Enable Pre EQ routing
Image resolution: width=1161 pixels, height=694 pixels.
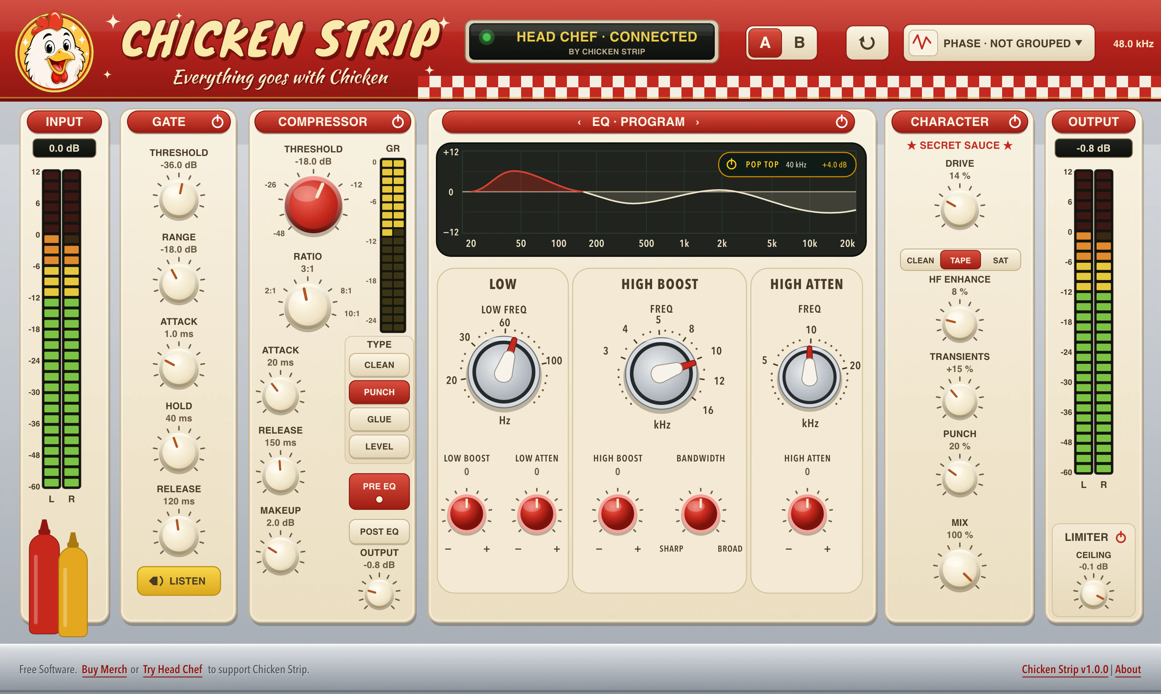[x=379, y=491]
